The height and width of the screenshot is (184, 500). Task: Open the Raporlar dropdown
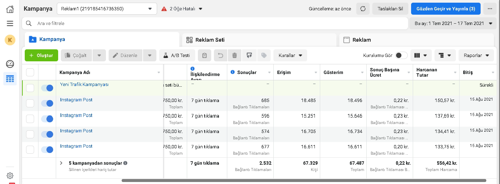point(476,55)
